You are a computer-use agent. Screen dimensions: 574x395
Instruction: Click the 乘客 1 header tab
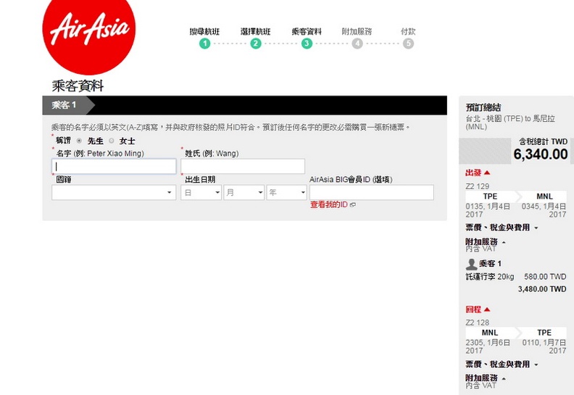tap(68, 105)
